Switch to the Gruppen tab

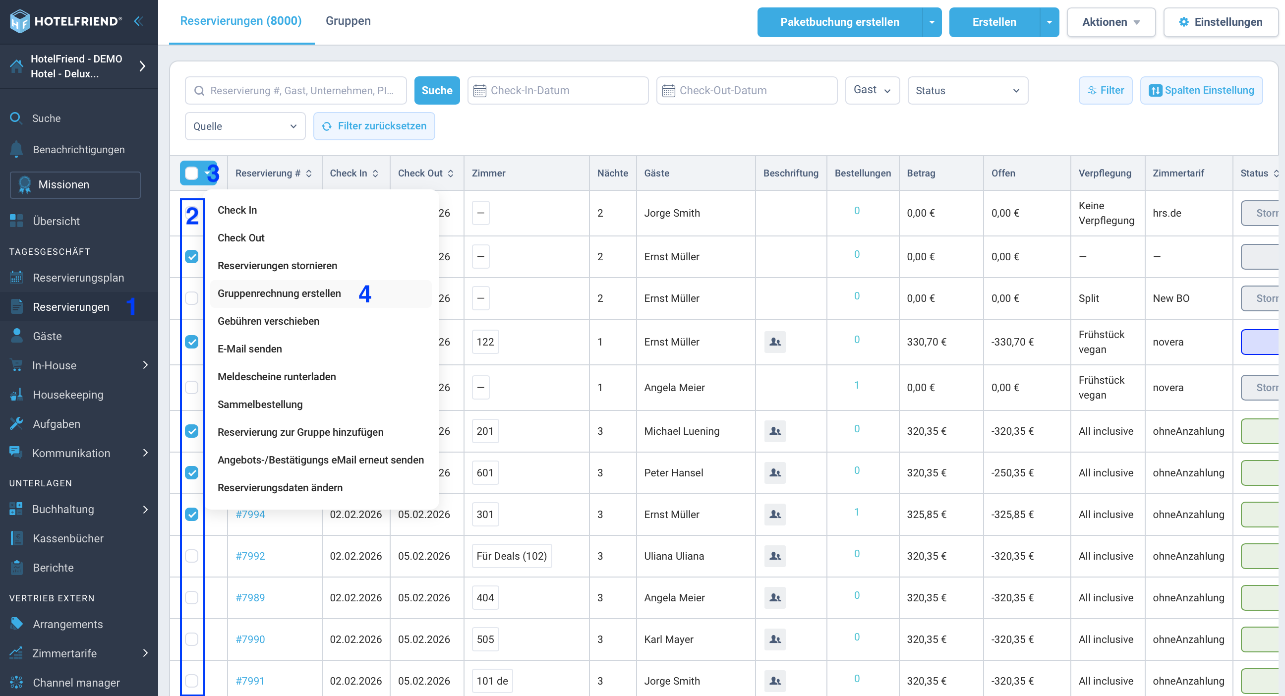pos(348,21)
